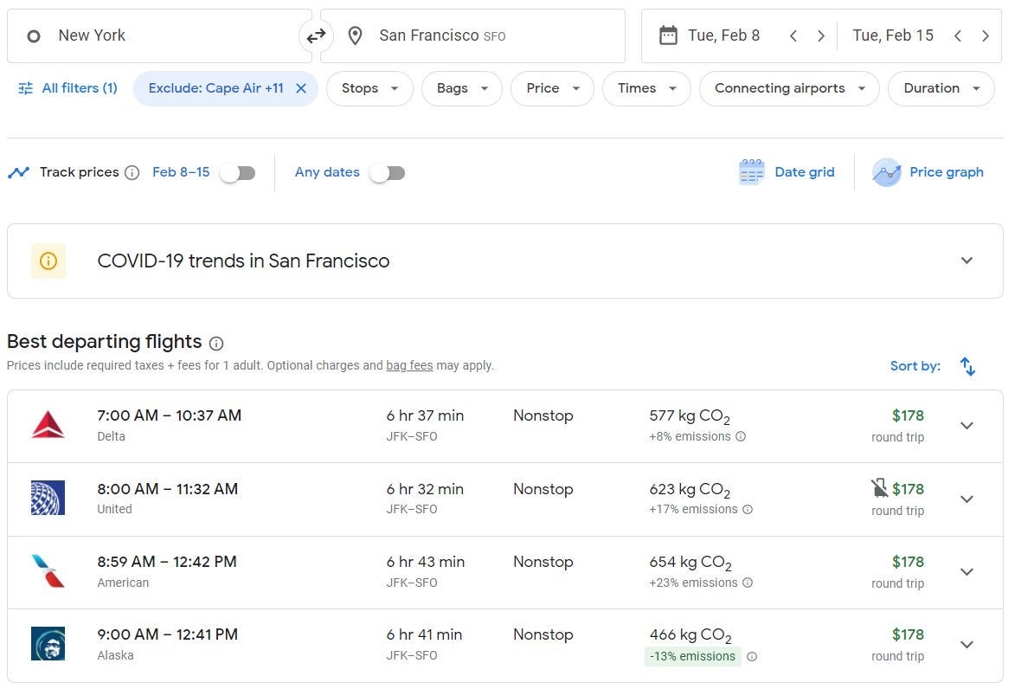Toggle Any dates price tracking
Screen dimensions: 1021x689
387,172
